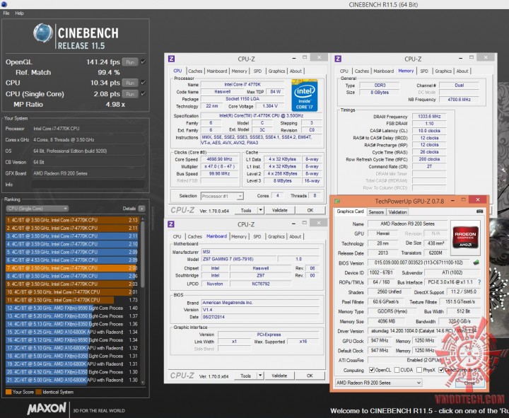Click the ranking list vertical scrollbar

click(x=142, y=301)
